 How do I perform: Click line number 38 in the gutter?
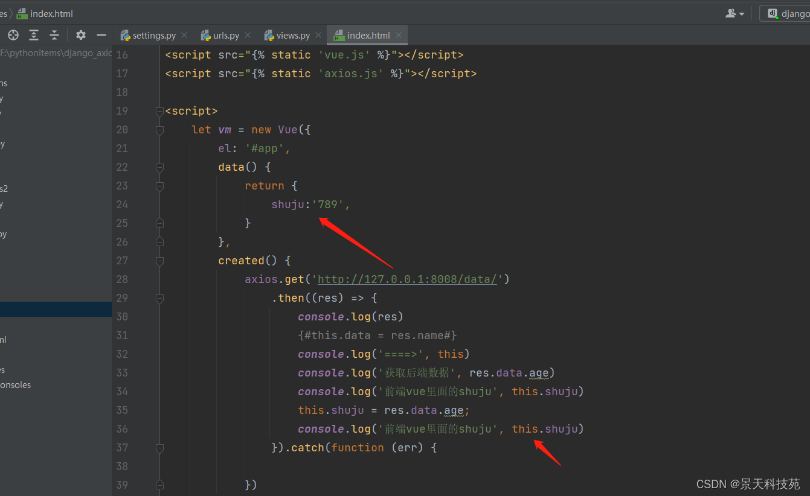[121, 466]
